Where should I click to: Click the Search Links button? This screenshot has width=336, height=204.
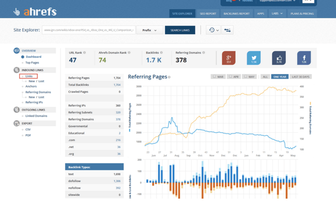point(180,30)
